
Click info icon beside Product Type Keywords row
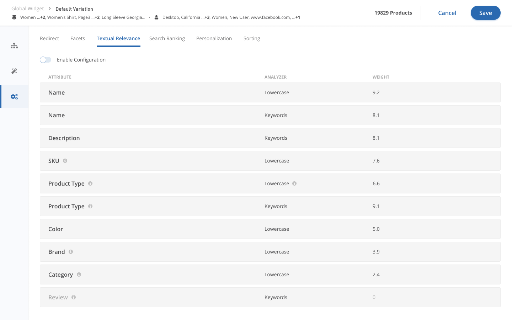coord(90,206)
